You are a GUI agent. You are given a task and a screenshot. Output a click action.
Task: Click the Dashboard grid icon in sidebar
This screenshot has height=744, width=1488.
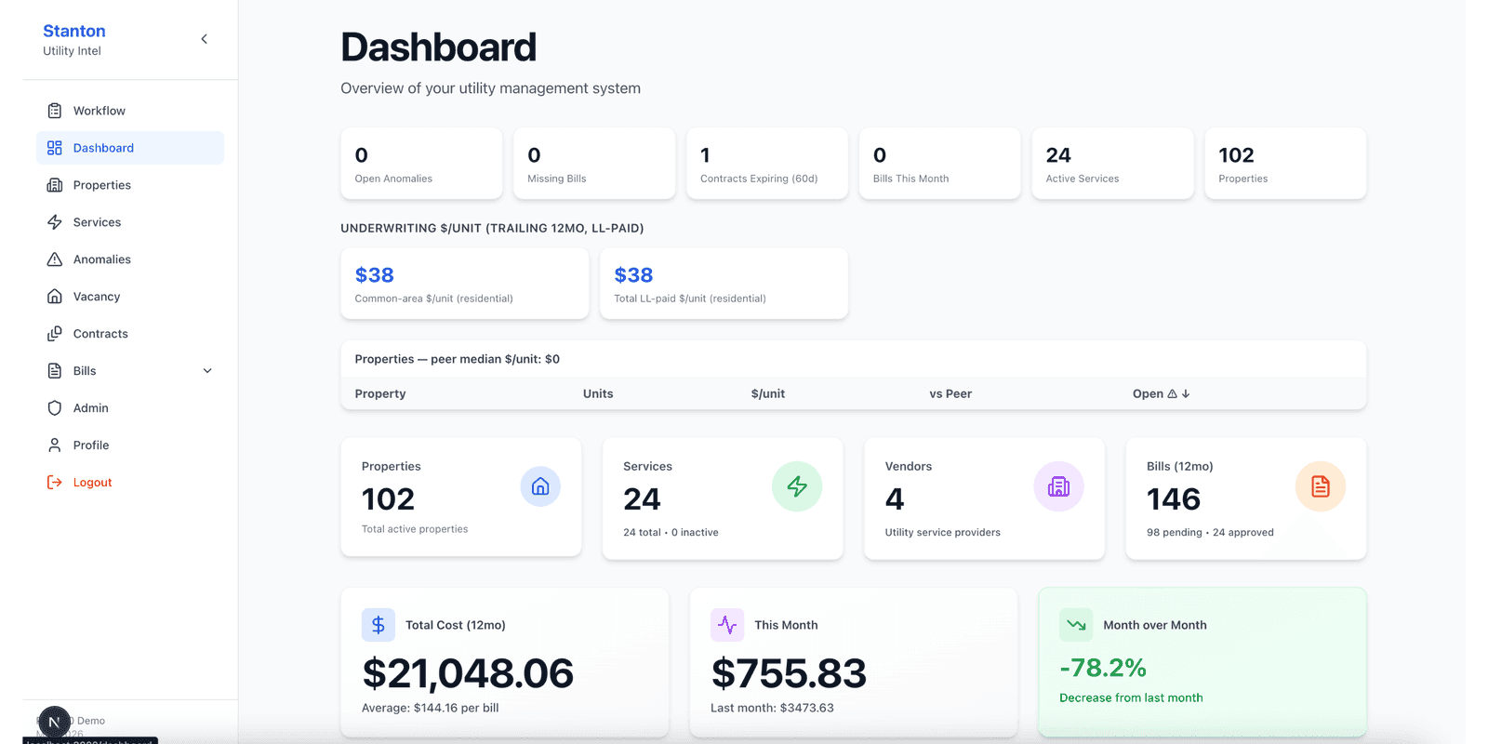(55, 148)
